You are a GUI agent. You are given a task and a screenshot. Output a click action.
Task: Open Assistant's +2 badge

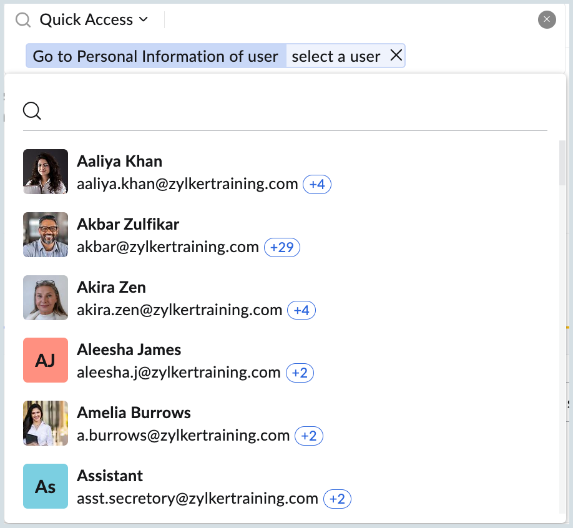(337, 499)
